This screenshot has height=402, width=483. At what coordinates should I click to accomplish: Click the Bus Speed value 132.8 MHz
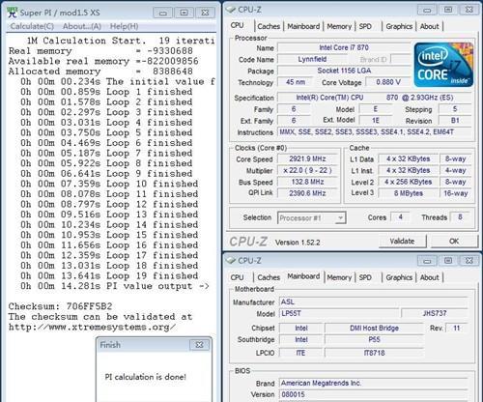point(307,182)
